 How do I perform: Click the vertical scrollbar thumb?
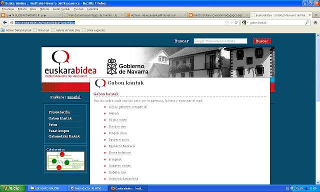(318, 69)
